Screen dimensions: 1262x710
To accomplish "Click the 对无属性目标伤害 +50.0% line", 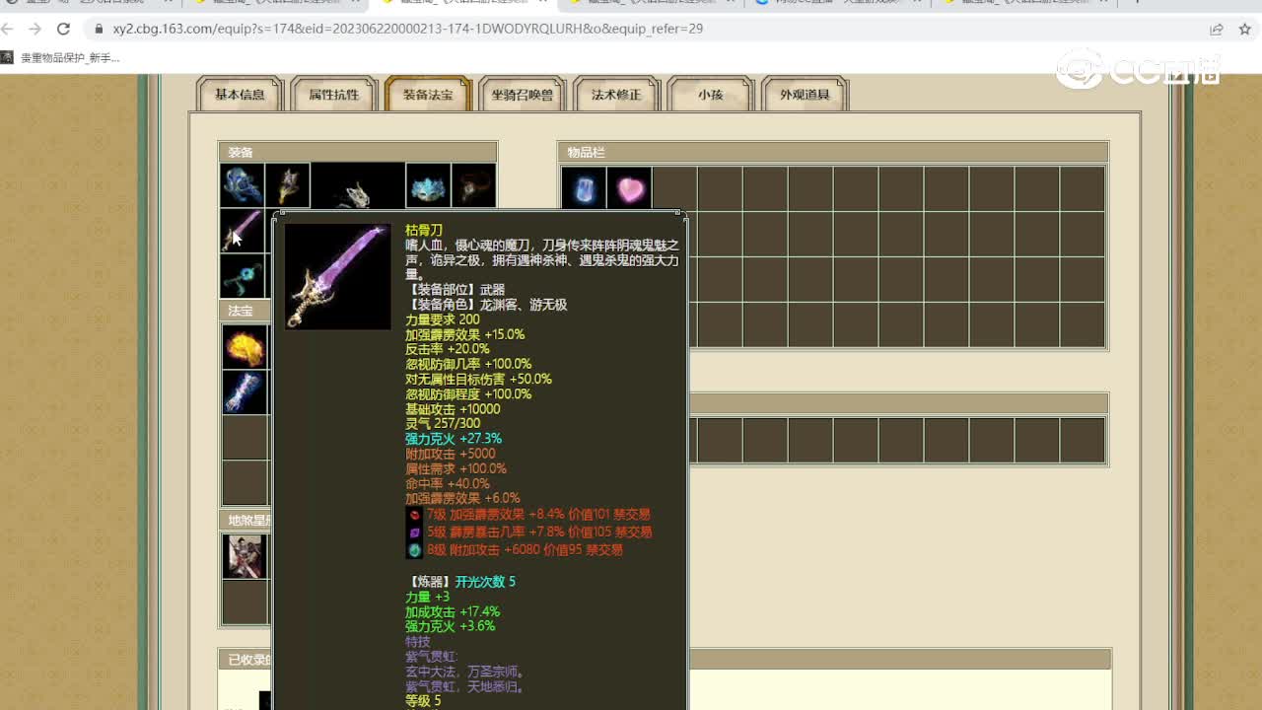I will [x=478, y=379].
